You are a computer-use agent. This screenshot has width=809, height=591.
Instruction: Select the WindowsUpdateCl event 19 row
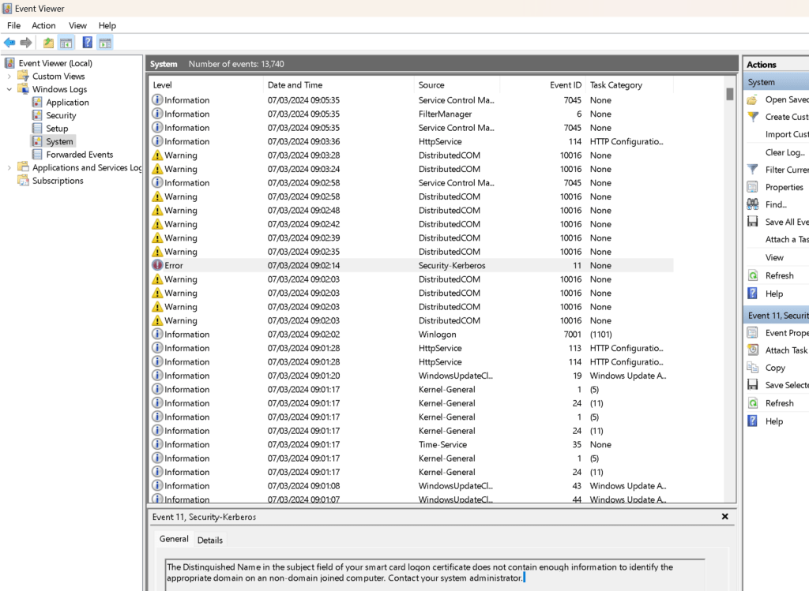click(412, 376)
